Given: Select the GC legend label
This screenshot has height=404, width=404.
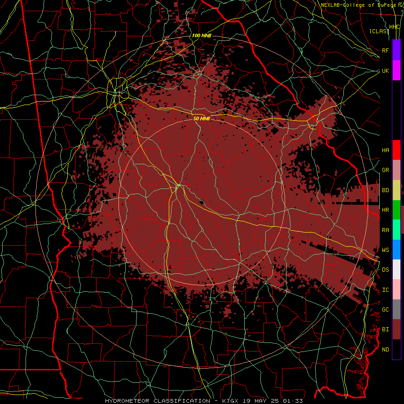Looking at the screenshot, I should click(x=385, y=309).
